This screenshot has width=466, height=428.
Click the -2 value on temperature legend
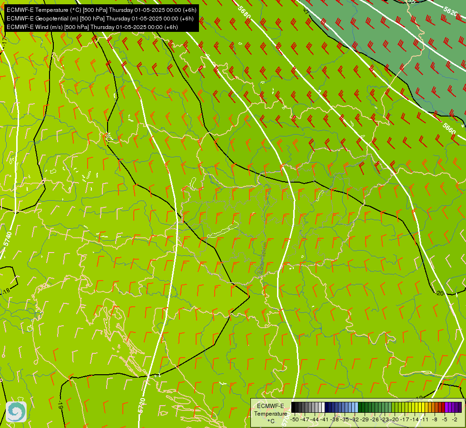[x=455, y=419]
